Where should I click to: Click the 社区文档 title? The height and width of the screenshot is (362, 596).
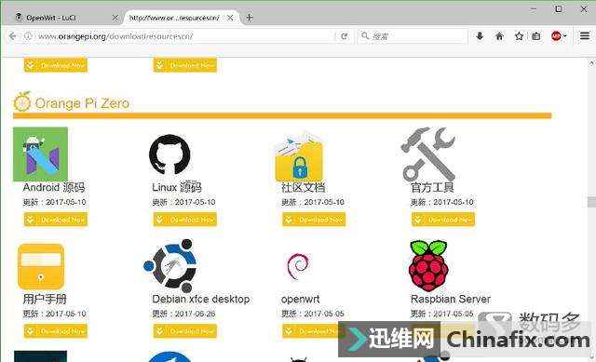tap(304, 187)
